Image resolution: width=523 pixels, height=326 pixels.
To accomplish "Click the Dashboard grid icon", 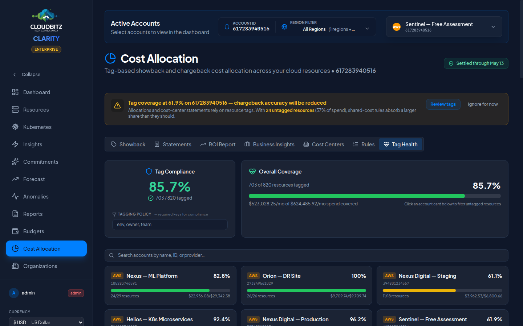I will pos(15,92).
